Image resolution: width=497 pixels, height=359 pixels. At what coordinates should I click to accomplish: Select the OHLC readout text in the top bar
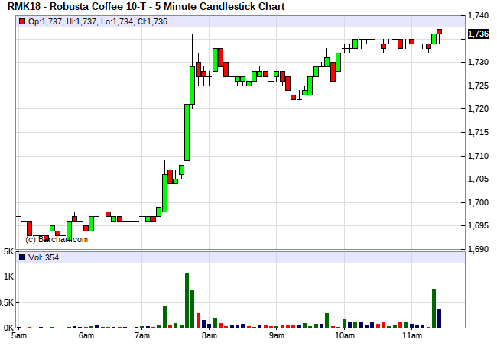pyautogui.click(x=79, y=21)
